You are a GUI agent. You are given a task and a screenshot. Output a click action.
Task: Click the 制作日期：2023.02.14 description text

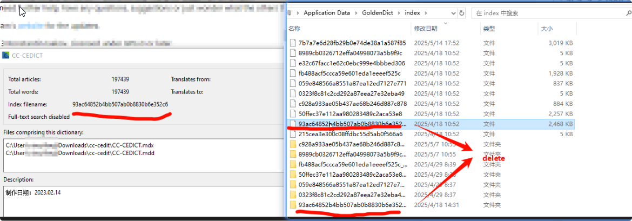coord(33,193)
